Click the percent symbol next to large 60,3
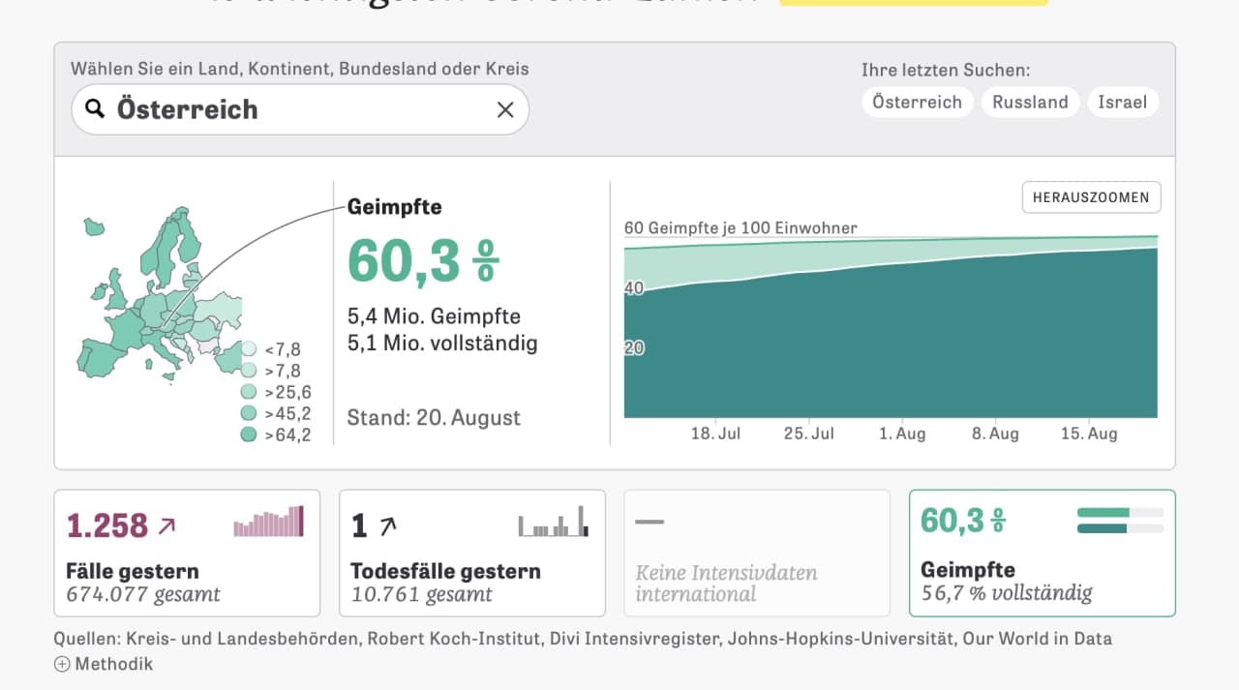 coord(485,261)
